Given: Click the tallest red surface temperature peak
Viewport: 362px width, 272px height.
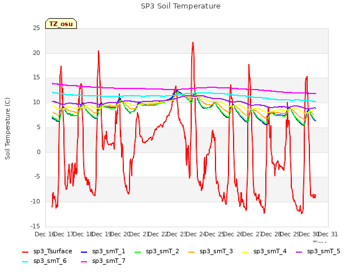Looking at the screenshot, I should [x=193, y=43].
